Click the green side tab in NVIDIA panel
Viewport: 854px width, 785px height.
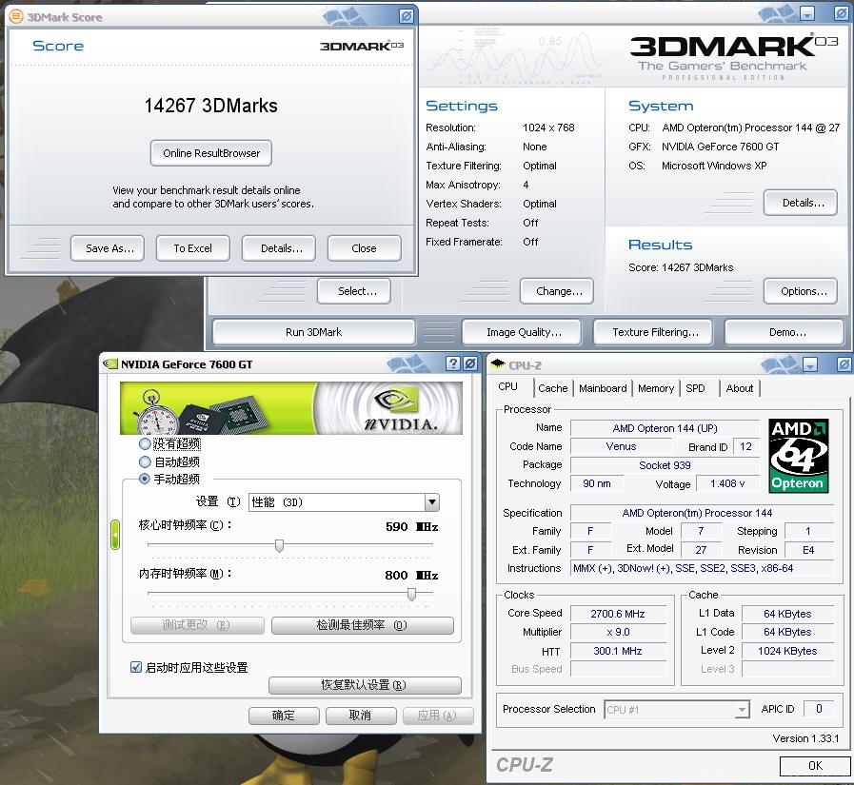[115, 535]
